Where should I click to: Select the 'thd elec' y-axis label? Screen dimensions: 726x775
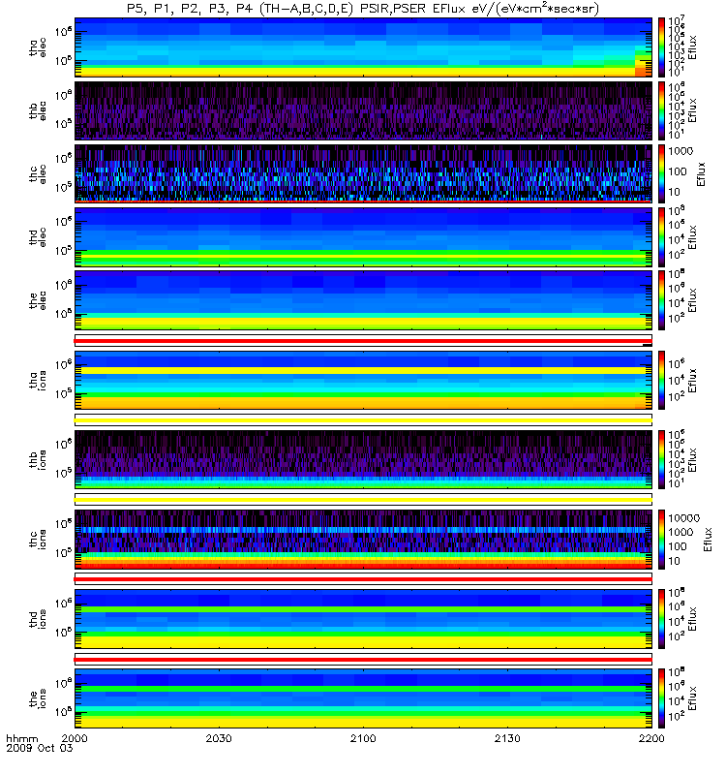point(38,237)
